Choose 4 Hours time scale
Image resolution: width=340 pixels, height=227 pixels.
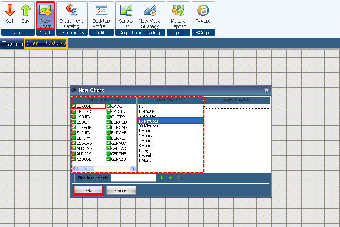pos(170,141)
